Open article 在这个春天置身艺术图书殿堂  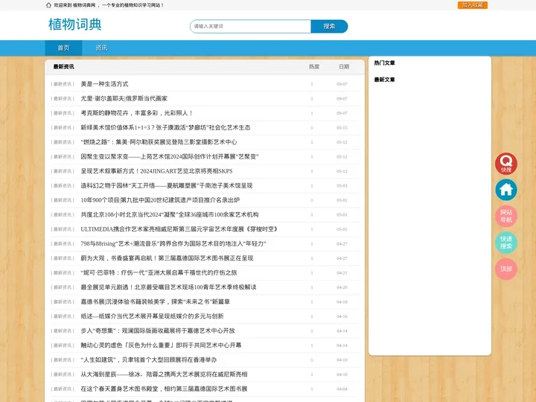[164, 389]
